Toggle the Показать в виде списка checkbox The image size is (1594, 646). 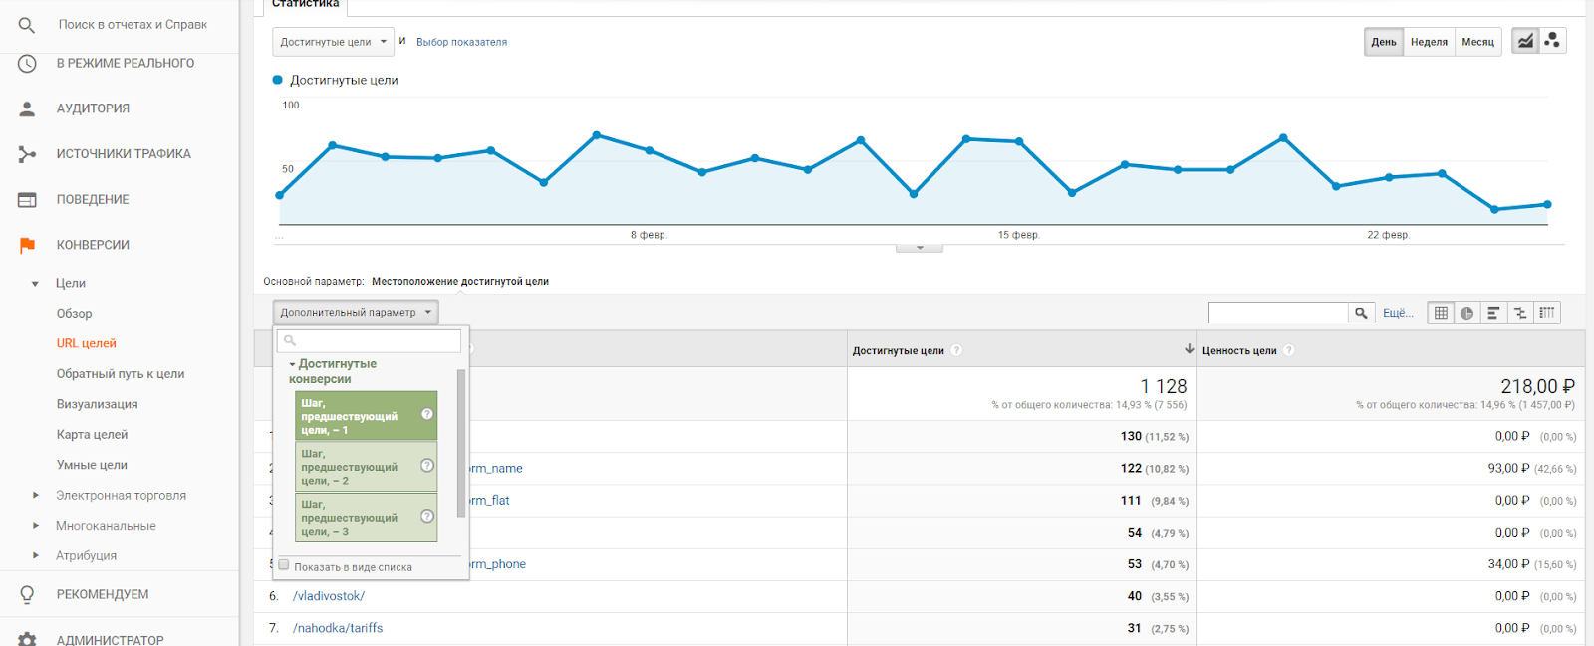pos(284,565)
